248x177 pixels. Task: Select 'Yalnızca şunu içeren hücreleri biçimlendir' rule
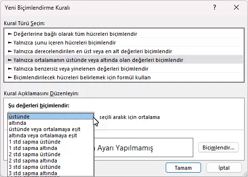tap(124, 43)
